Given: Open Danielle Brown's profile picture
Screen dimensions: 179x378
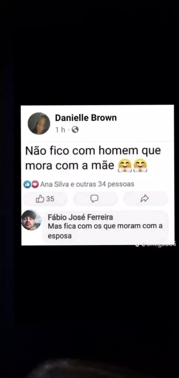Looking at the screenshot, I should [x=39, y=123].
